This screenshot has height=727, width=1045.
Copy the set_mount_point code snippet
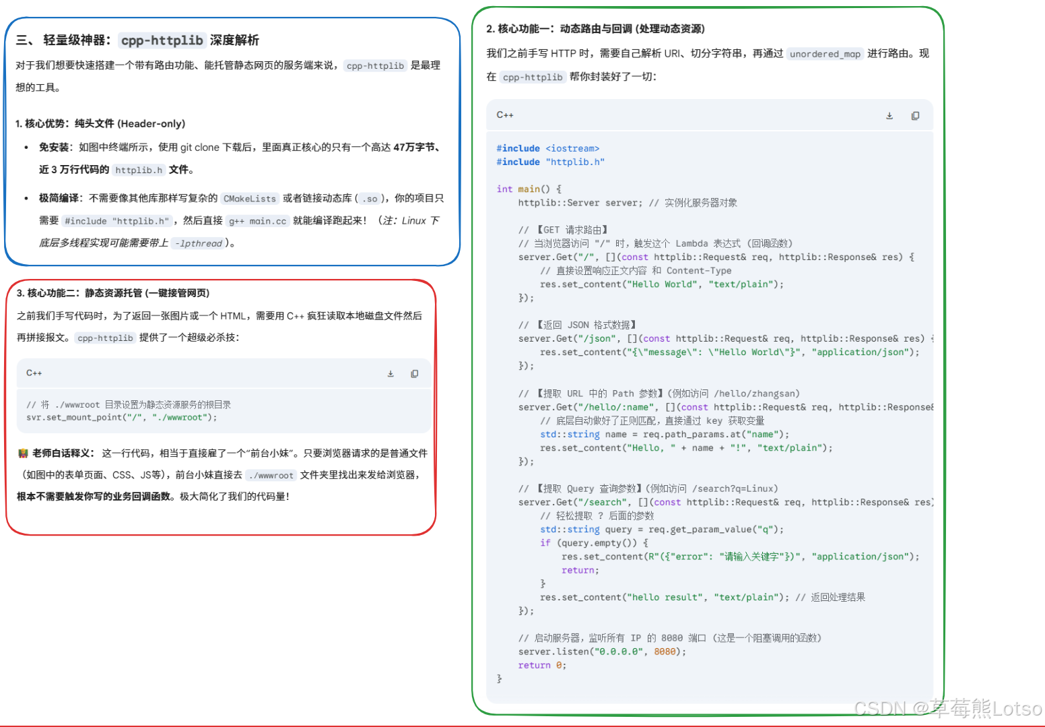coord(415,374)
